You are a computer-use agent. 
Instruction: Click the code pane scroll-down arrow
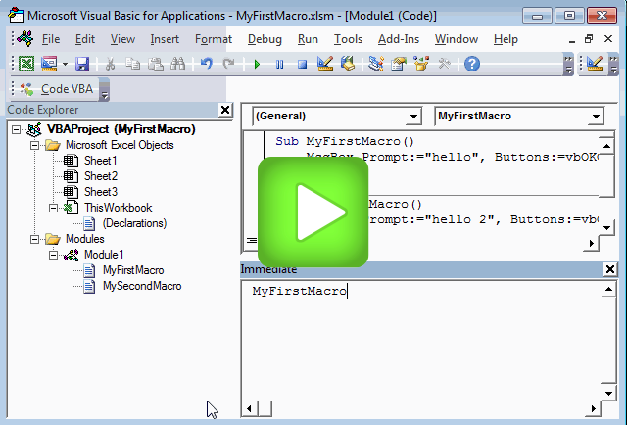[606, 228]
